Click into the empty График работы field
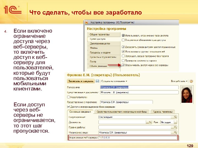Screen dimensions: 198x148 (x=134, y=127)
